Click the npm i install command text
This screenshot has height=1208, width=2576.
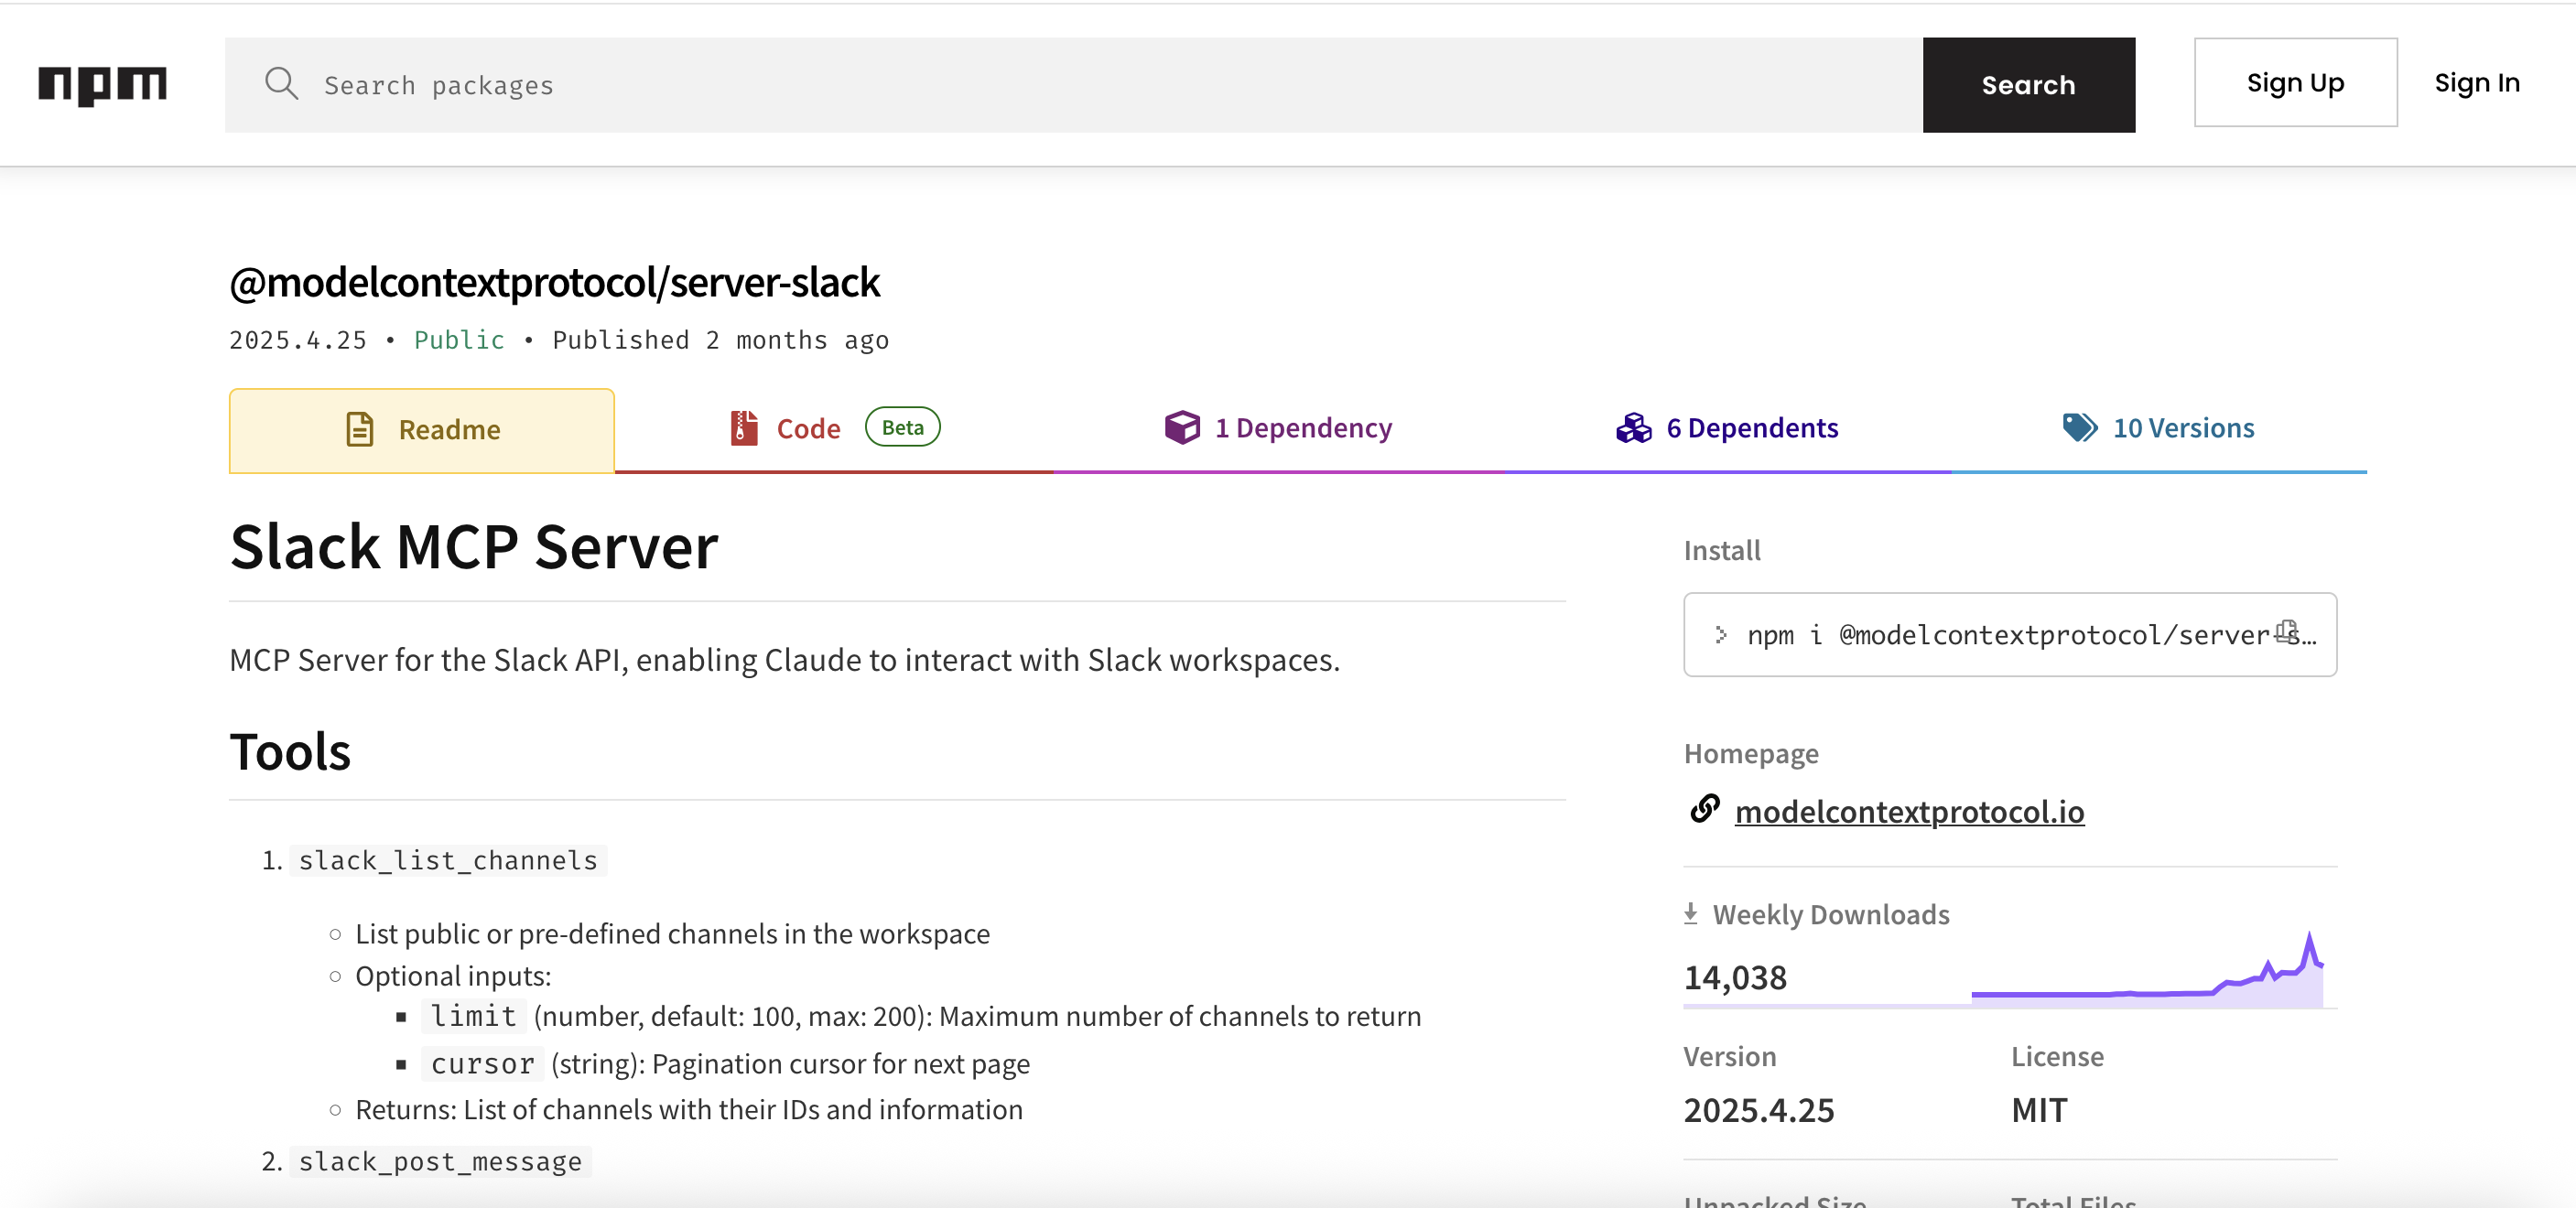[x=2030, y=635]
